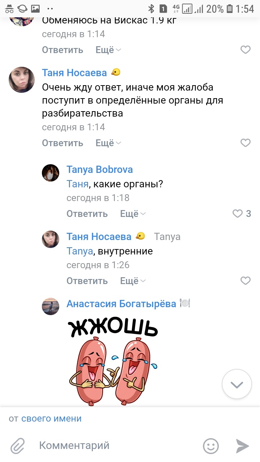Like the topmost Вискас comment
Screen dimensions: 260x462
click(246, 50)
